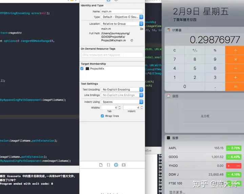Click the 2月9日 星期五 date header
244x194 pixels.
tap(201, 11)
